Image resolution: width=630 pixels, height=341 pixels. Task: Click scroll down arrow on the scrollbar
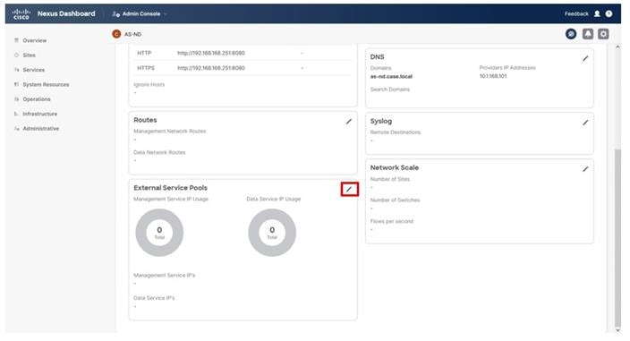pyautogui.click(x=617, y=330)
